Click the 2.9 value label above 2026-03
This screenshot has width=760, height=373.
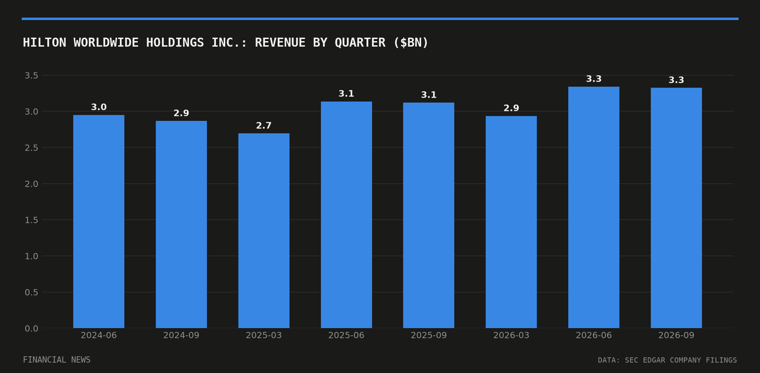(x=511, y=108)
